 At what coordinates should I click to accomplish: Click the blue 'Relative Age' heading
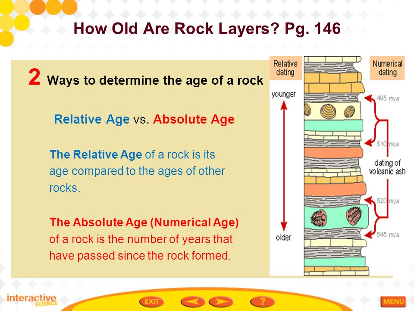(91, 119)
